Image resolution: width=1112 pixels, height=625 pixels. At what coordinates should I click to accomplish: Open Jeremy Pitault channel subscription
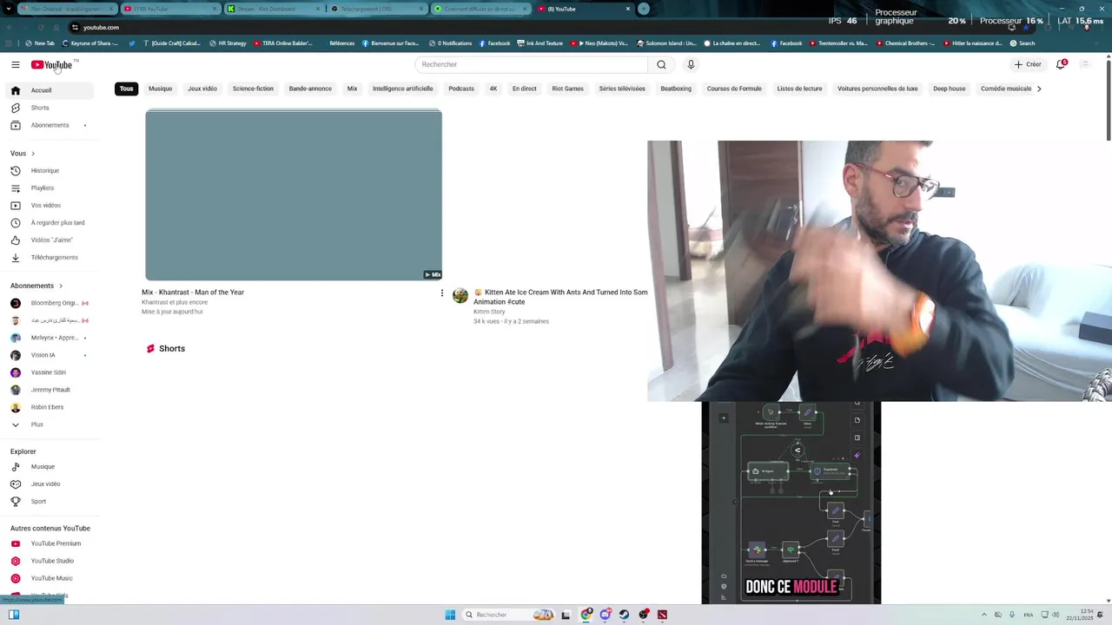click(x=52, y=390)
